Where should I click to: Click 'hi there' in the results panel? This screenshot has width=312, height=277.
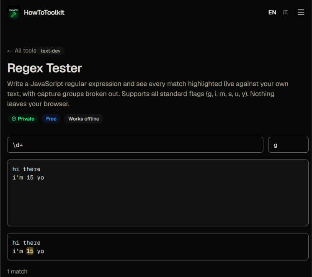[x=26, y=243]
